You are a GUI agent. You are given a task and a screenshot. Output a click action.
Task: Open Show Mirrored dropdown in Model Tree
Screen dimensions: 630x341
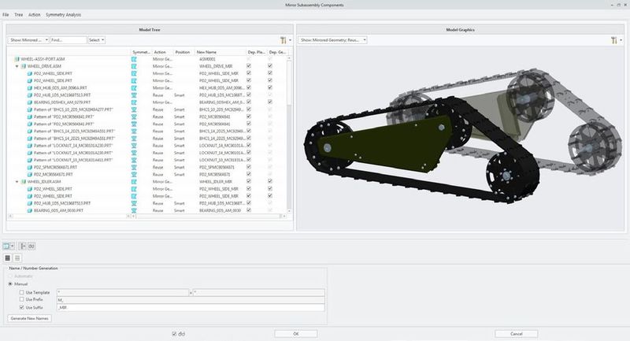coord(29,39)
